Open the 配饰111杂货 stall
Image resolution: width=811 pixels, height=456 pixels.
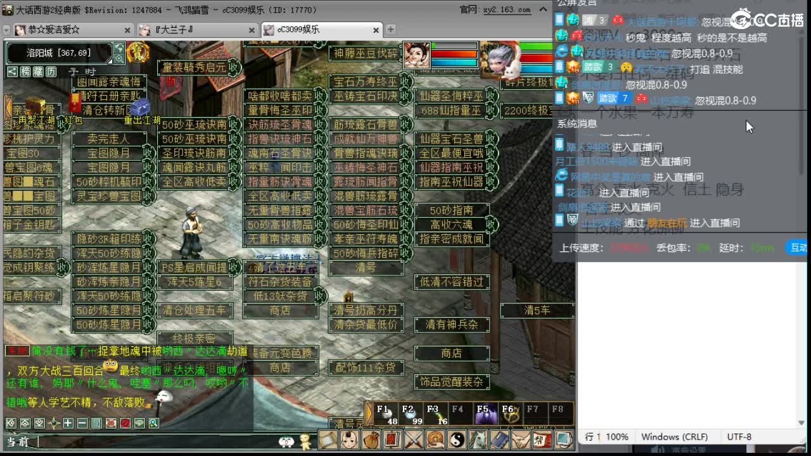366,367
